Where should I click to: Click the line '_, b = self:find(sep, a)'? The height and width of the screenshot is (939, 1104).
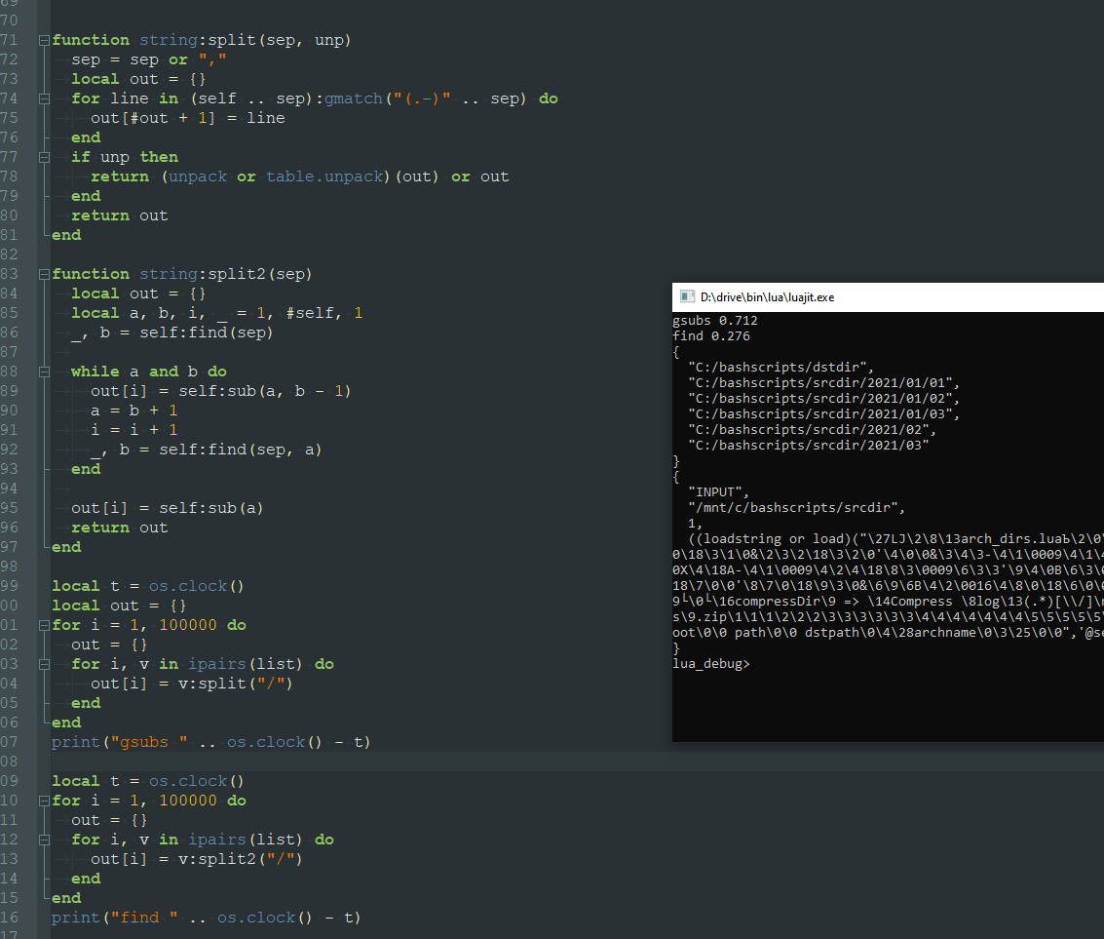(x=206, y=450)
